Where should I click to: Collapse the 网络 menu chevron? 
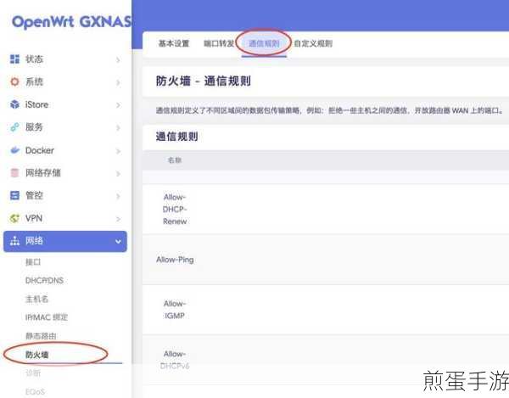click(x=118, y=242)
